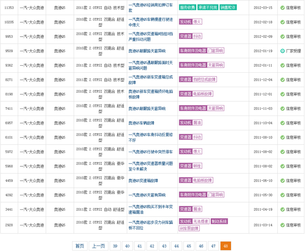
Task: Click the highlighted current page 48
Action: (225, 246)
